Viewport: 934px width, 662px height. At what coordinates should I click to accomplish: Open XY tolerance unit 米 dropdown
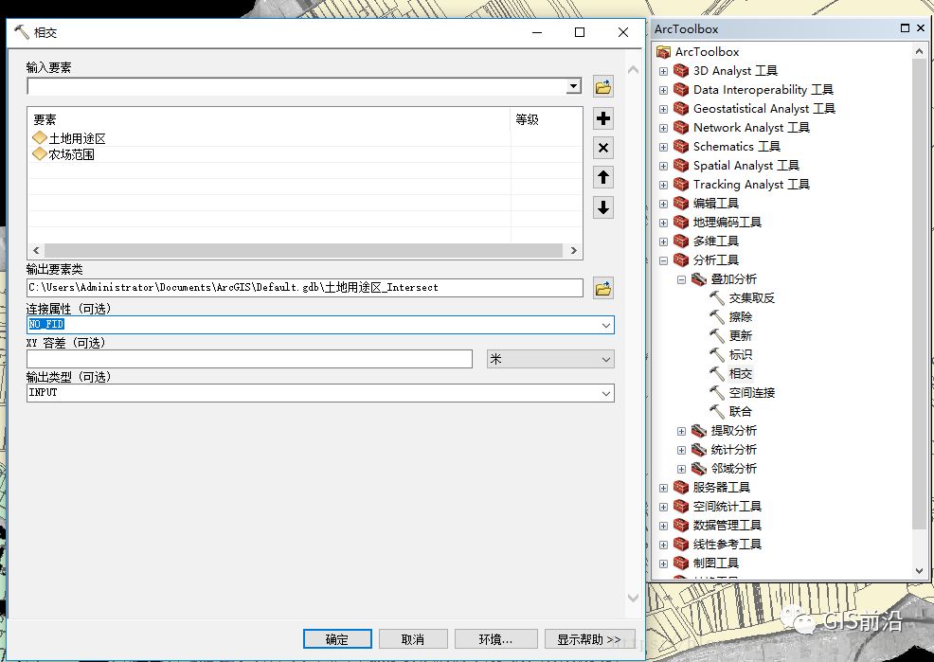(606, 359)
